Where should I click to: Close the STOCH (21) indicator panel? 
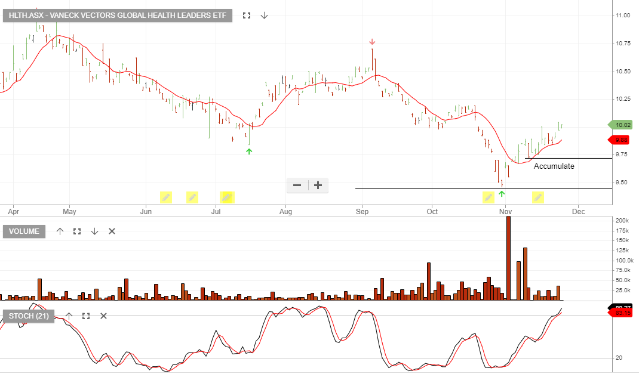pos(103,316)
